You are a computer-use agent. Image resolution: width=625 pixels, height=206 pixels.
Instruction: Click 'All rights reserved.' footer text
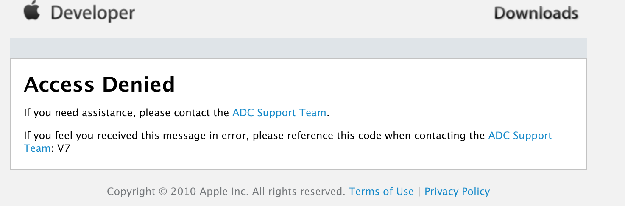(x=299, y=192)
